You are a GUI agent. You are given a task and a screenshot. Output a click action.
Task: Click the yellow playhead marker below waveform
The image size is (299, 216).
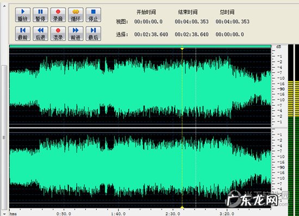tap(182, 207)
